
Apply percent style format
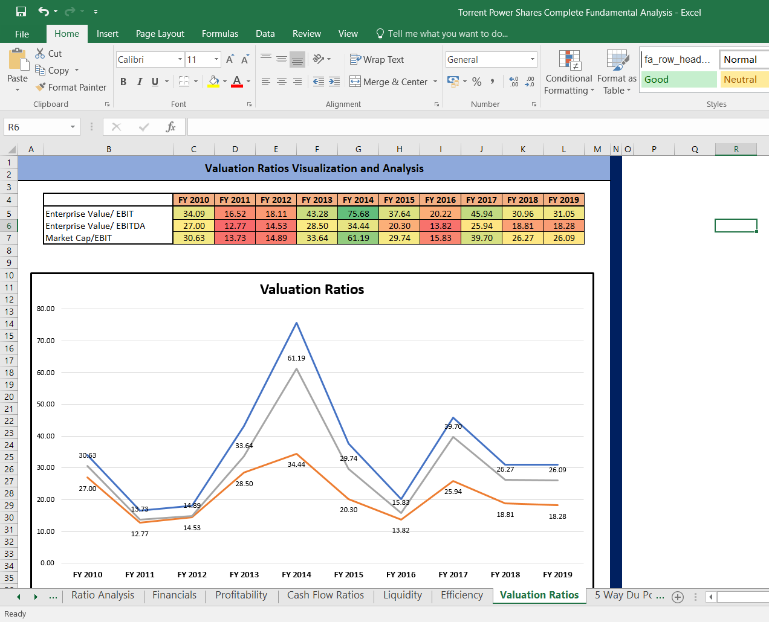pos(477,82)
